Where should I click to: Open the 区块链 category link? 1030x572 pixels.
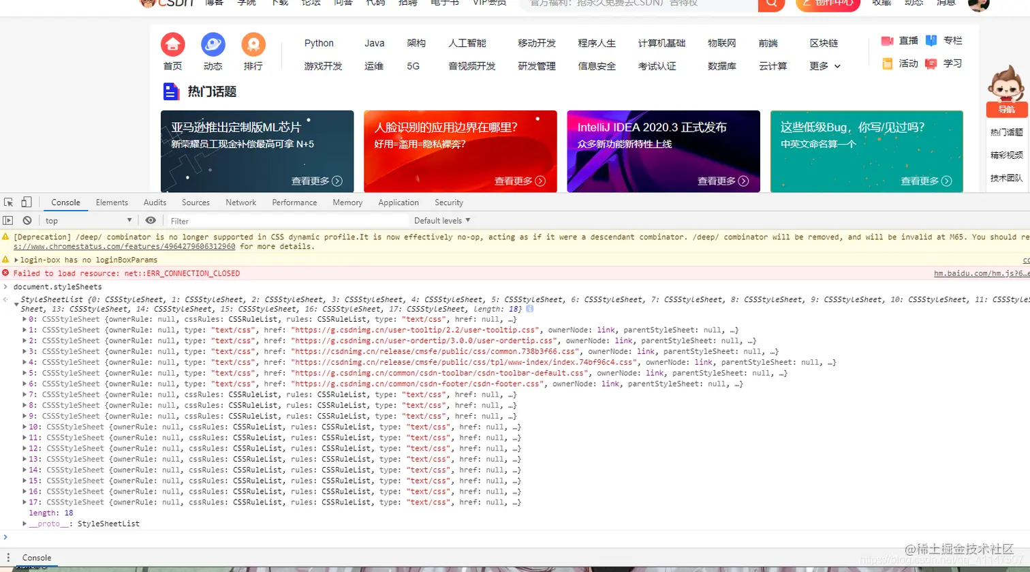tap(824, 43)
